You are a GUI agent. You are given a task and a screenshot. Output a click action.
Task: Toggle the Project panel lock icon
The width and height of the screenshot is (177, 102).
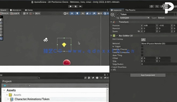(105, 75)
